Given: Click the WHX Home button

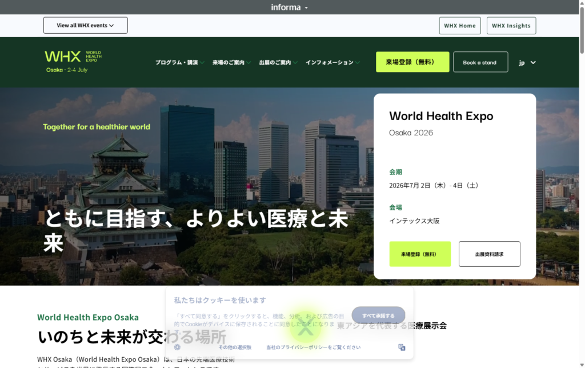Looking at the screenshot, I should click(x=459, y=25).
